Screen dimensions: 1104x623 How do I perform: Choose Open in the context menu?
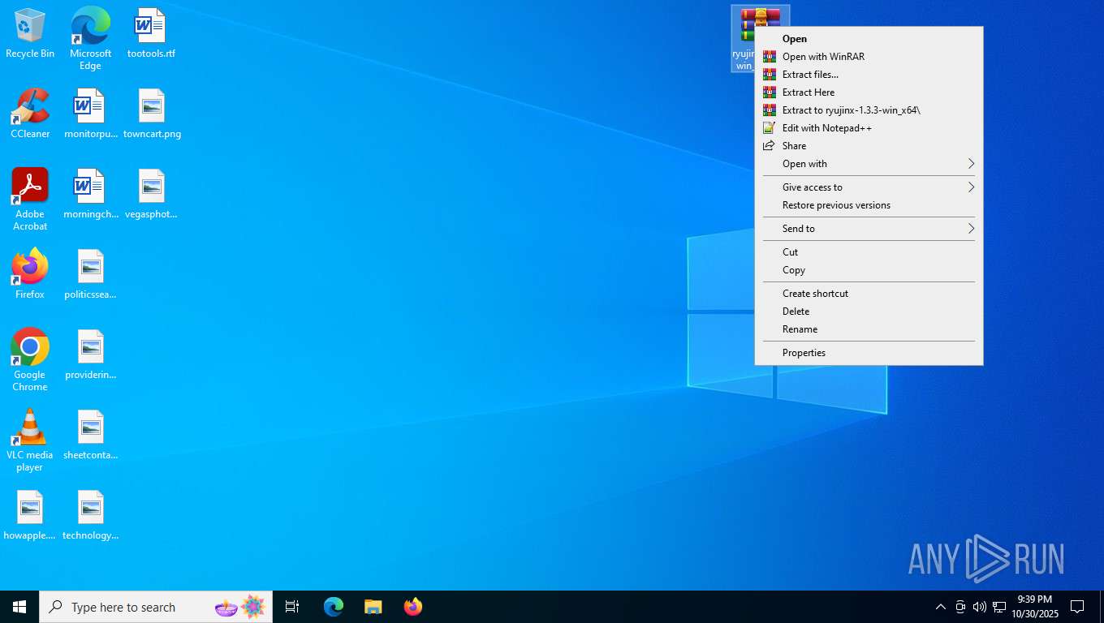pos(869,39)
